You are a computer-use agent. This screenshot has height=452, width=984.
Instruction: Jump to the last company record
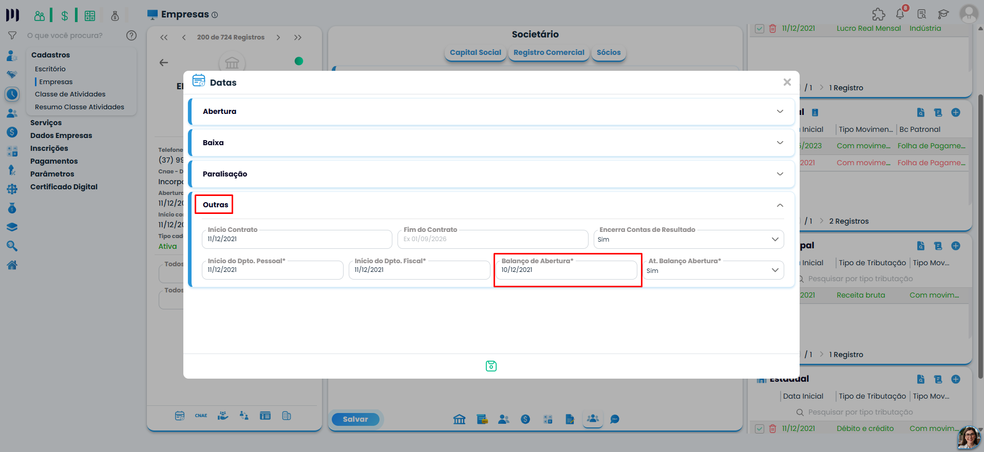point(298,37)
